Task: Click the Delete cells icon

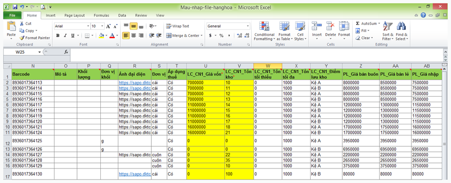Action: 331,26
